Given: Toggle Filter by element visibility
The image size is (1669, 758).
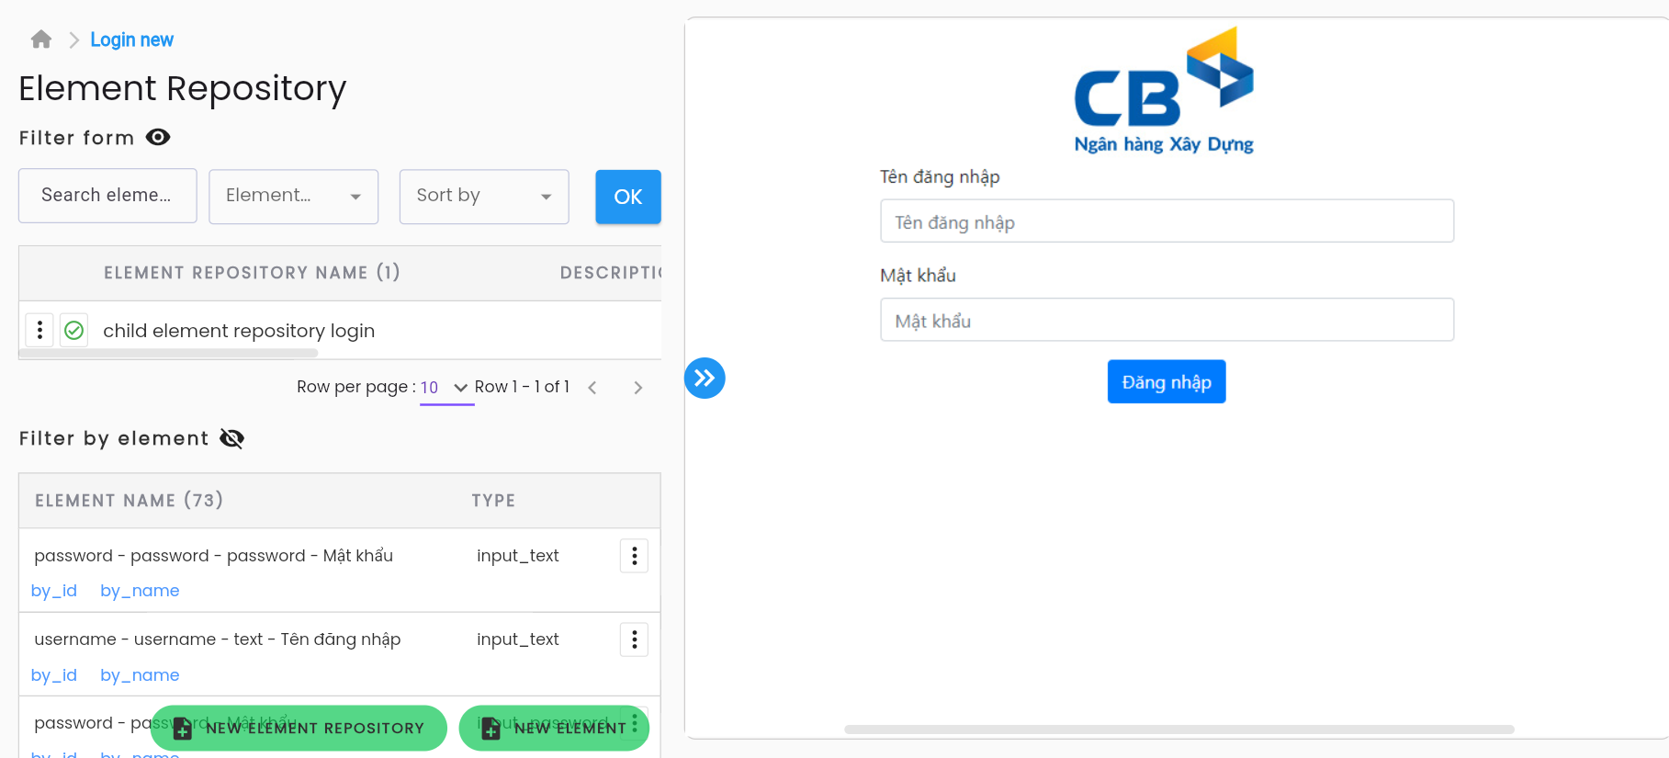Looking at the screenshot, I should click(232, 439).
